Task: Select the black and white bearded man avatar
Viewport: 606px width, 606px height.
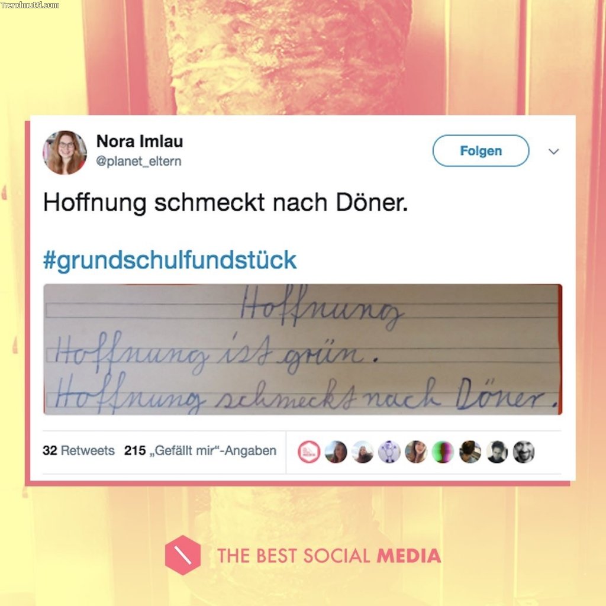Action: point(524,452)
